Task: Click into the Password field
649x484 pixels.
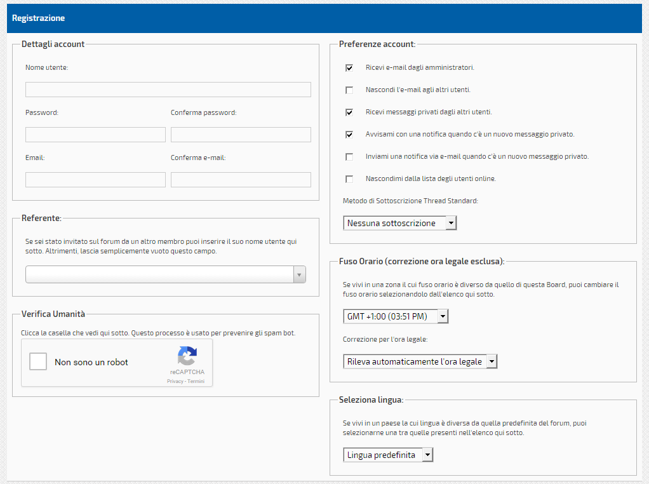Action: [x=96, y=135]
